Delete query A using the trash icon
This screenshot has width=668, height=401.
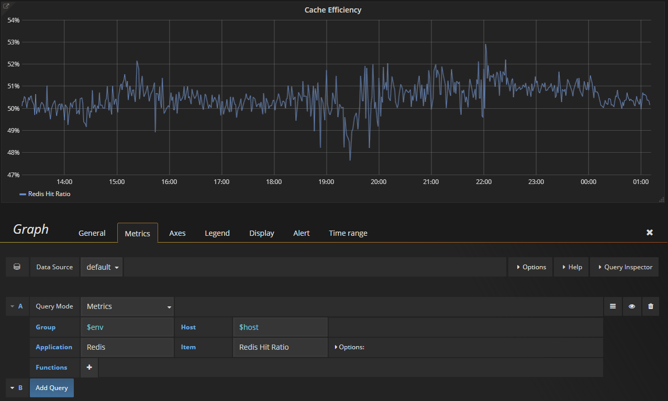pos(651,306)
